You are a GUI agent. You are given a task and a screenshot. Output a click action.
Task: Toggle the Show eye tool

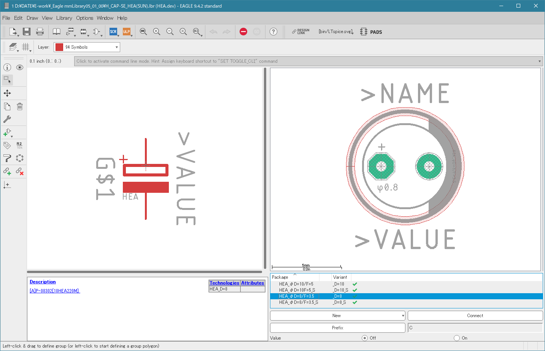[x=20, y=67]
